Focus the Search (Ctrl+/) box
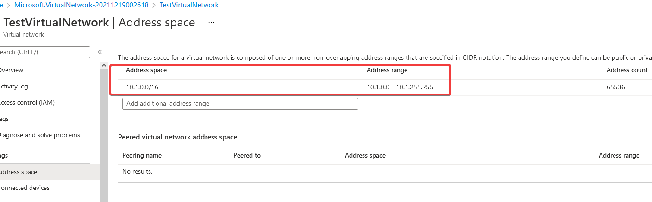This screenshot has width=652, height=202. click(45, 52)
